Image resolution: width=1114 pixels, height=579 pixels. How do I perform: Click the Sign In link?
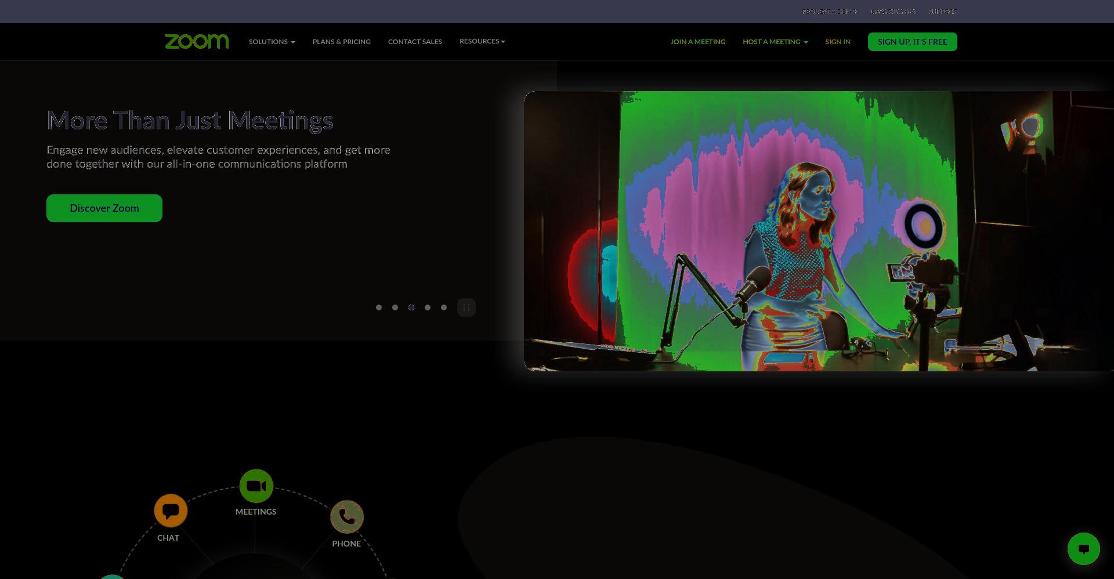tap(838, 42)
